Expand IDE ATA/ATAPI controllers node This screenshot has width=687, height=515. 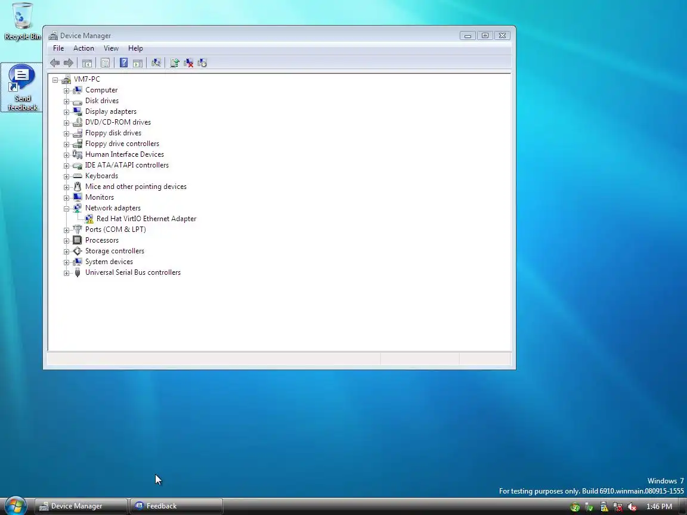click(66, 166)
